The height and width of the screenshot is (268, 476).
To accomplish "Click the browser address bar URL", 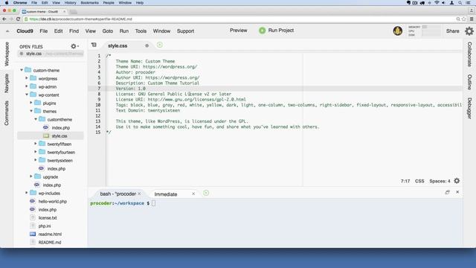I will (x=81, y=19).
